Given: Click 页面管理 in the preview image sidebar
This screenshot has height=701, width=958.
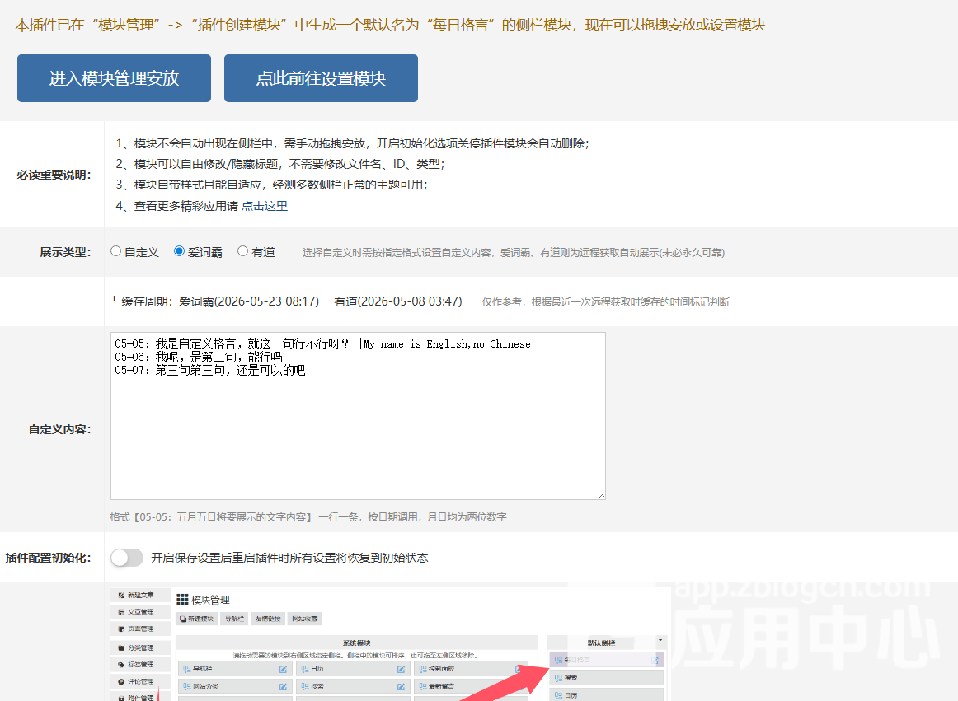Looking at the screenshot, I should 140,629.
